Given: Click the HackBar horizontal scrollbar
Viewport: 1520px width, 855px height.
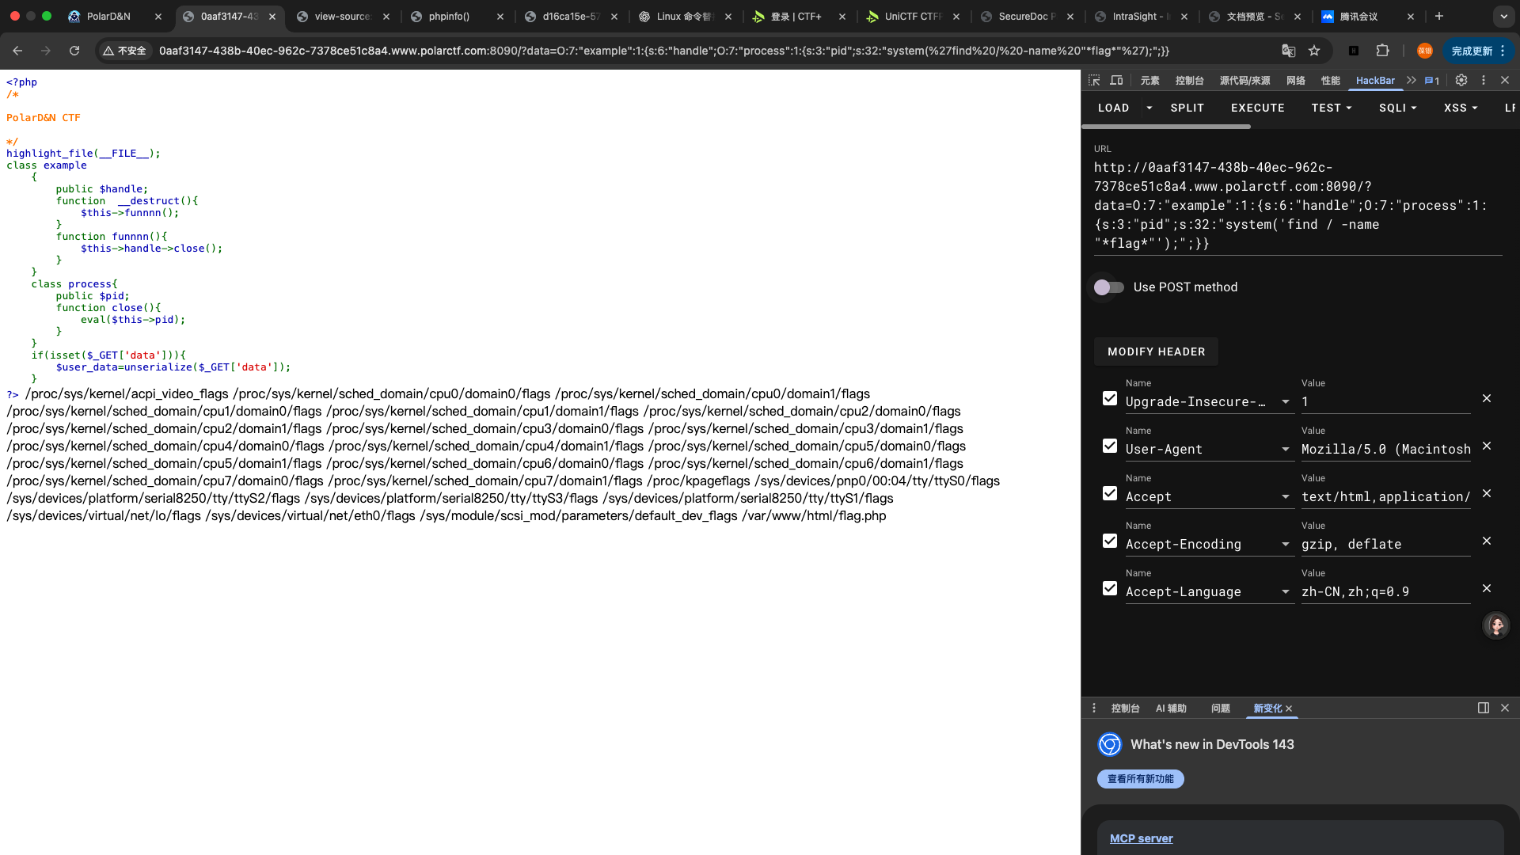Looking at the screenshot, I should [1168, 127].
